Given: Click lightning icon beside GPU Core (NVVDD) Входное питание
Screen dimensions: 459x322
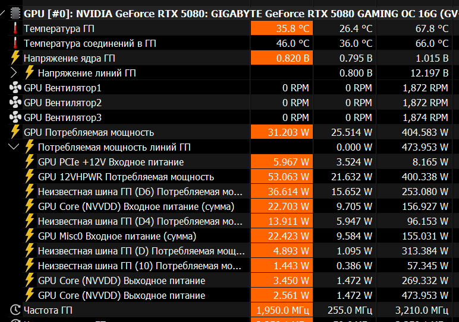Looking at the screenshot, I should point(30,206).
